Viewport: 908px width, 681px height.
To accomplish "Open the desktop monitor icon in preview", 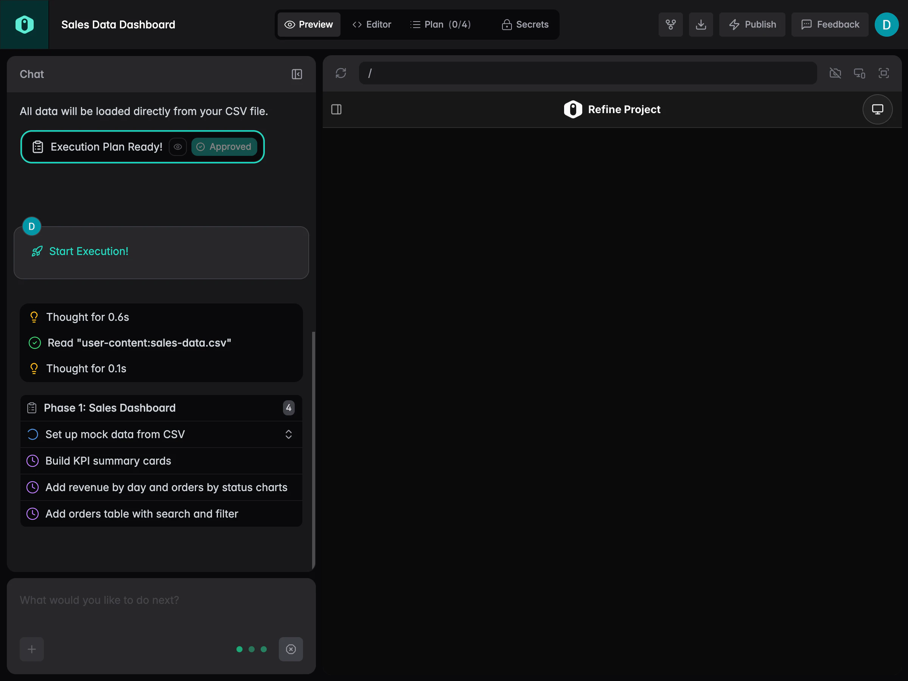I will (x=878, y=109).
